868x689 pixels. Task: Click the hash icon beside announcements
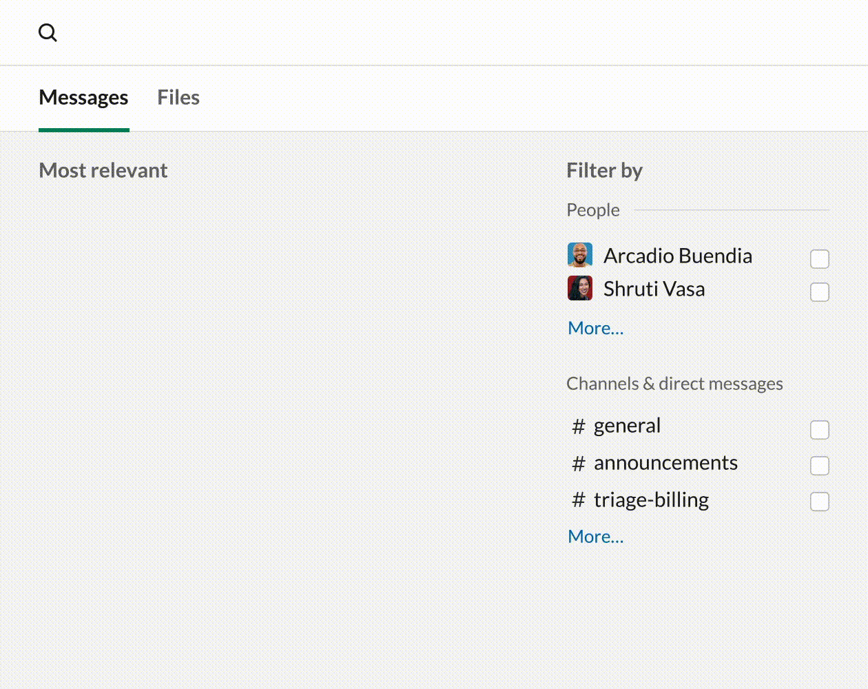tap(579, 464)
